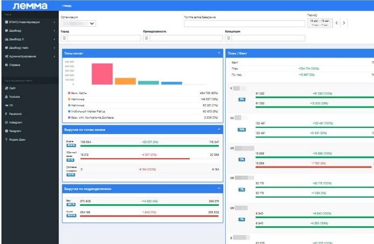Collapse the Выручка по подразделениям panel
The width and height of the screenshot is (374, 244).
[x=219, y=188]
